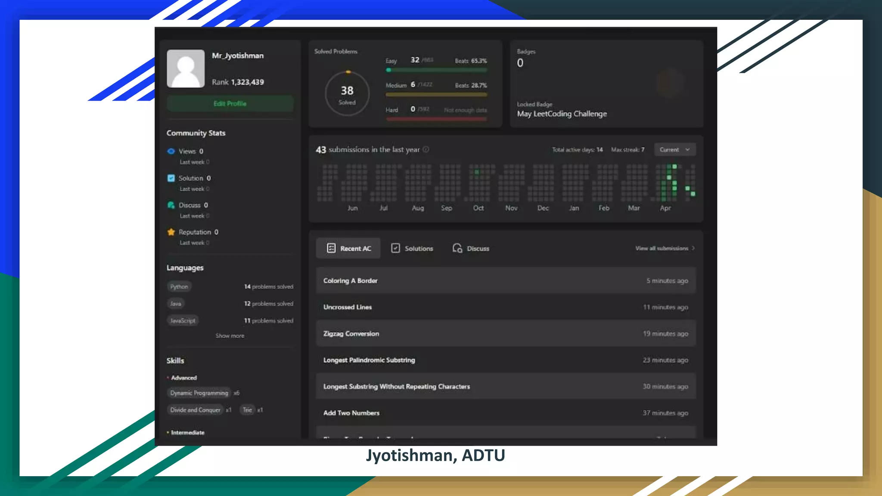Open the Current year dropdown
This screenshot has width=882, height=496.
click(674, 149)
